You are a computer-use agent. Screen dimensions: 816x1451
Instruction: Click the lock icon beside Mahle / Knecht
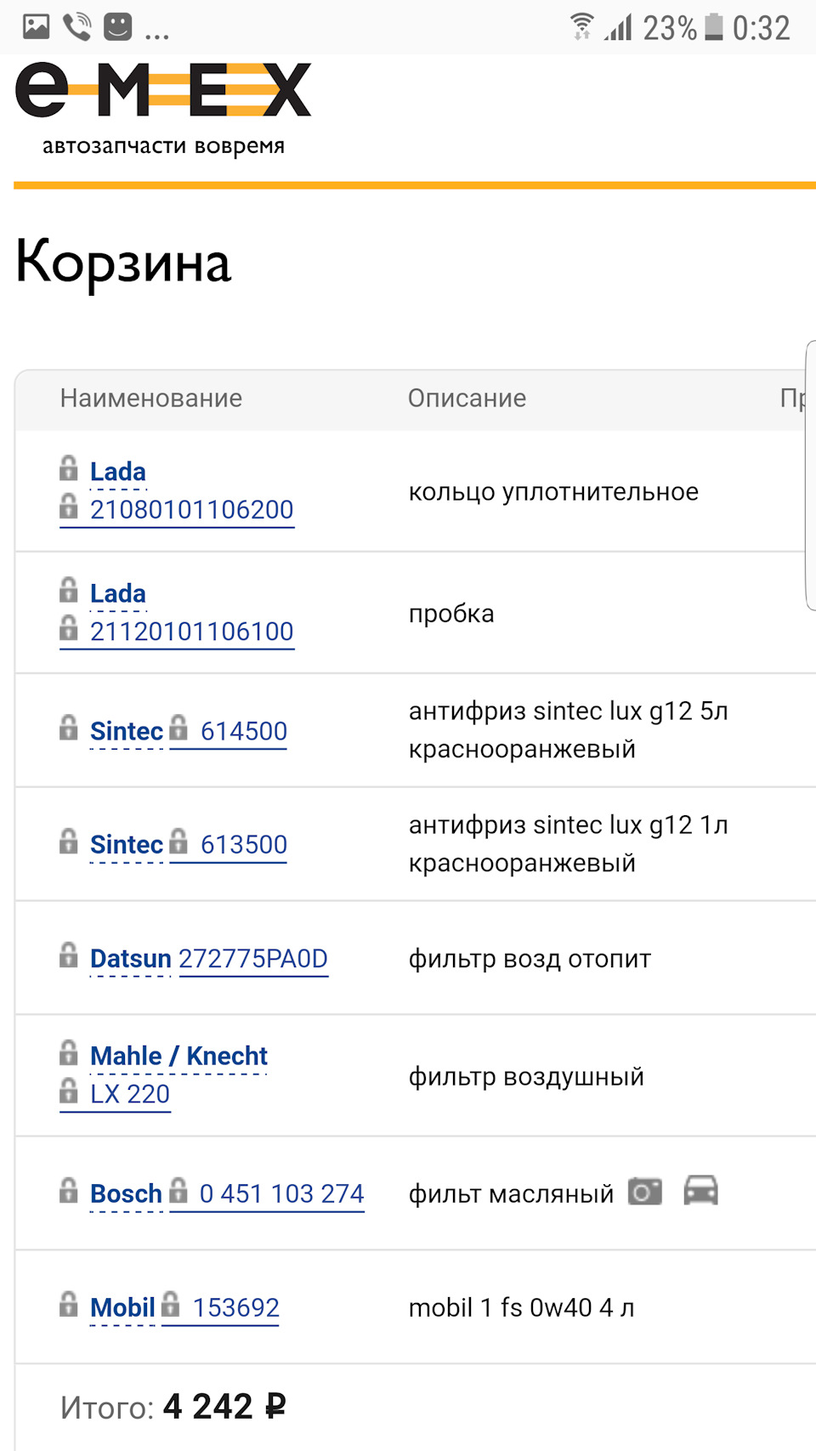[x=69, y=1054]
